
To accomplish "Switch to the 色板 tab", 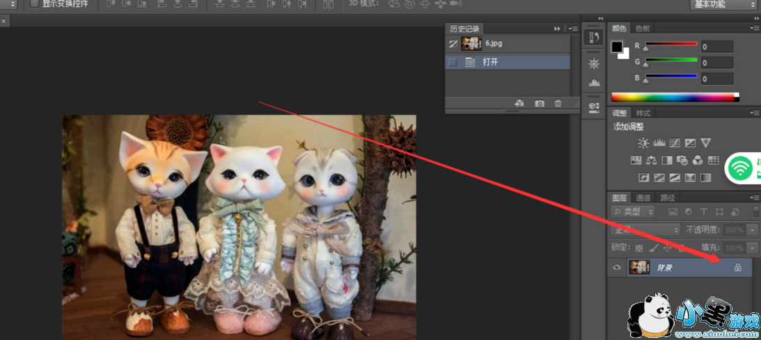I will pos(642,29).
